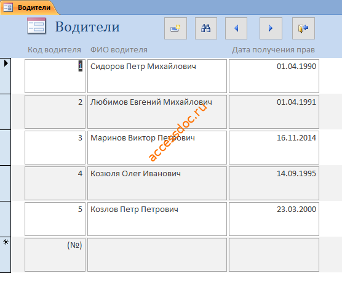Click the date field 14.09.1995

(x=274, y=183)
